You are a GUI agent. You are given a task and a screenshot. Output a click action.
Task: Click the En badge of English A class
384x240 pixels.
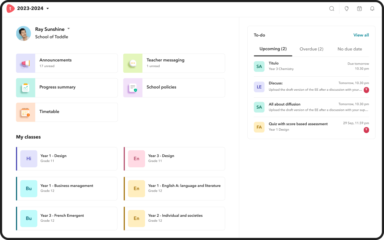click(136, 188)
